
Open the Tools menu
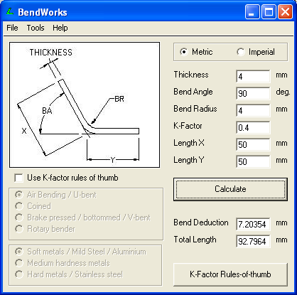36,28
